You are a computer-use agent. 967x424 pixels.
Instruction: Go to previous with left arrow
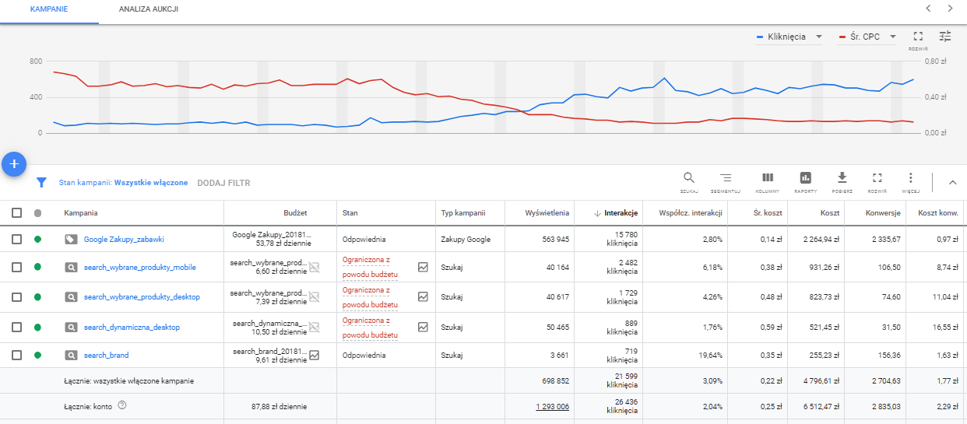pos(928,9)
